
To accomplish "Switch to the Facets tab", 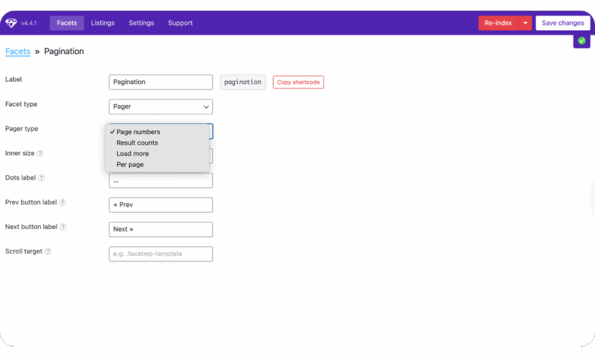I will click(x=67, y=23).
